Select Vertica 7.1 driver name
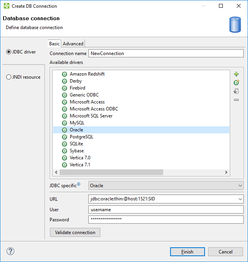This screenshot has height=262, width=248. pos(80,165)
